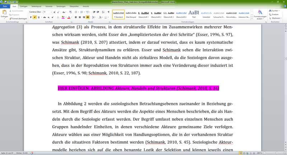Click the sort icon in Absatz group

click(x=103, y=12)
